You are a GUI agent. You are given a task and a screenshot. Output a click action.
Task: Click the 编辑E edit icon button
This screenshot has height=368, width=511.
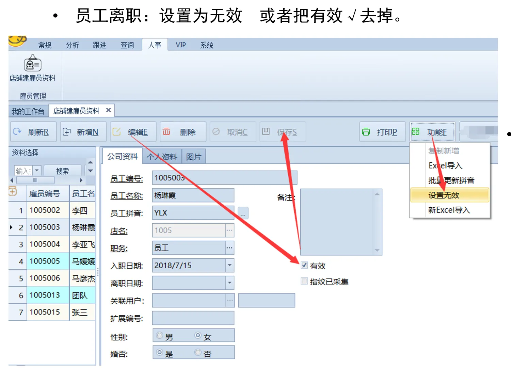pos(116,132)
